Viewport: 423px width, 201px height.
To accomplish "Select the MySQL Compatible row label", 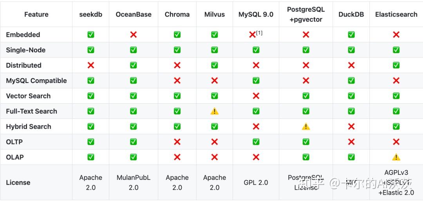I will [36, 81].
